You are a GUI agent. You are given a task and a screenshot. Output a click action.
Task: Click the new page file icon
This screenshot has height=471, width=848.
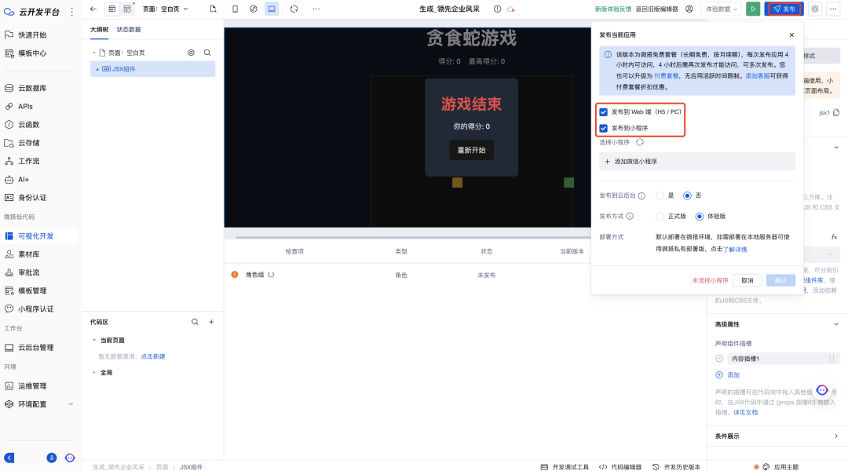[213, 9]
